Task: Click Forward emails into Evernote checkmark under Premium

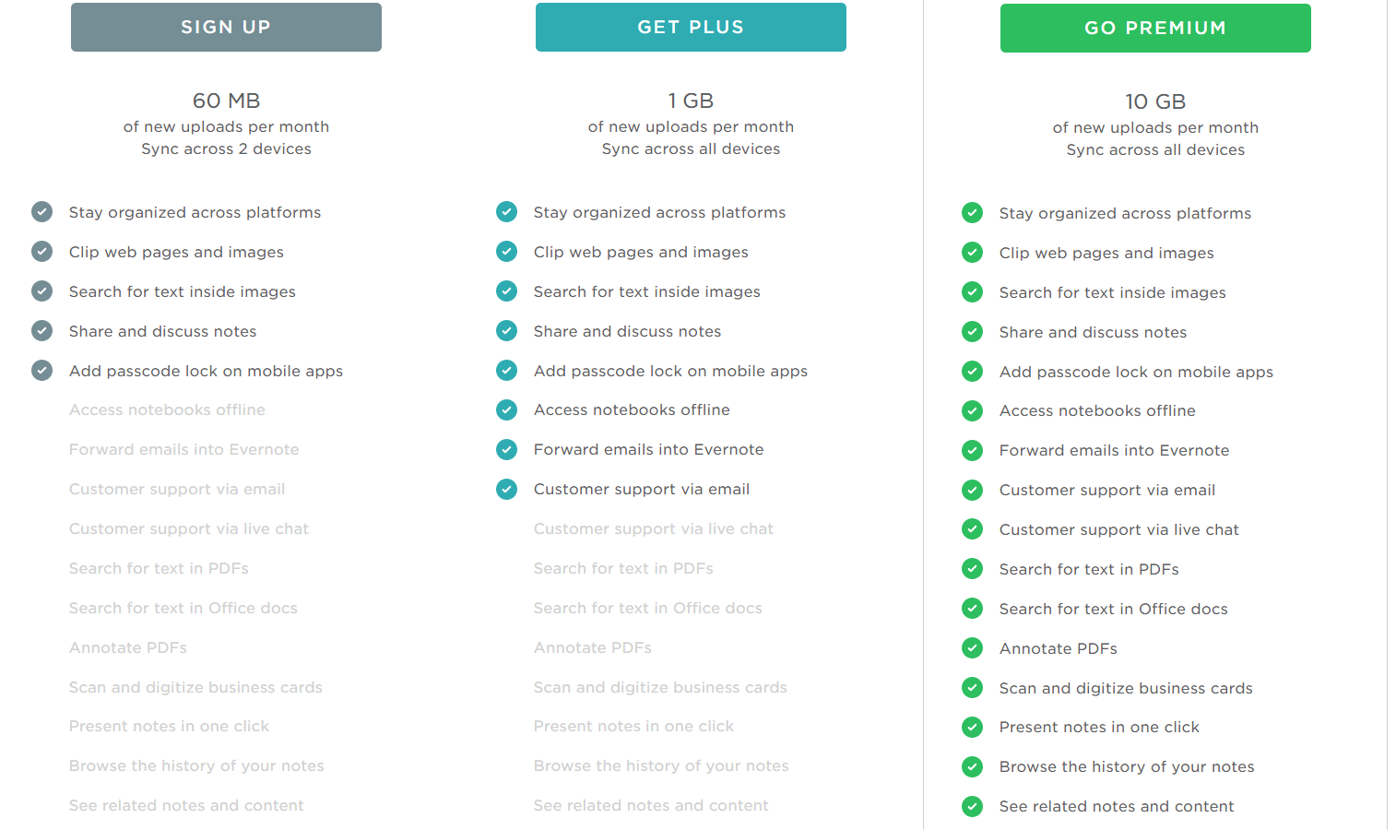Action: 972,450
